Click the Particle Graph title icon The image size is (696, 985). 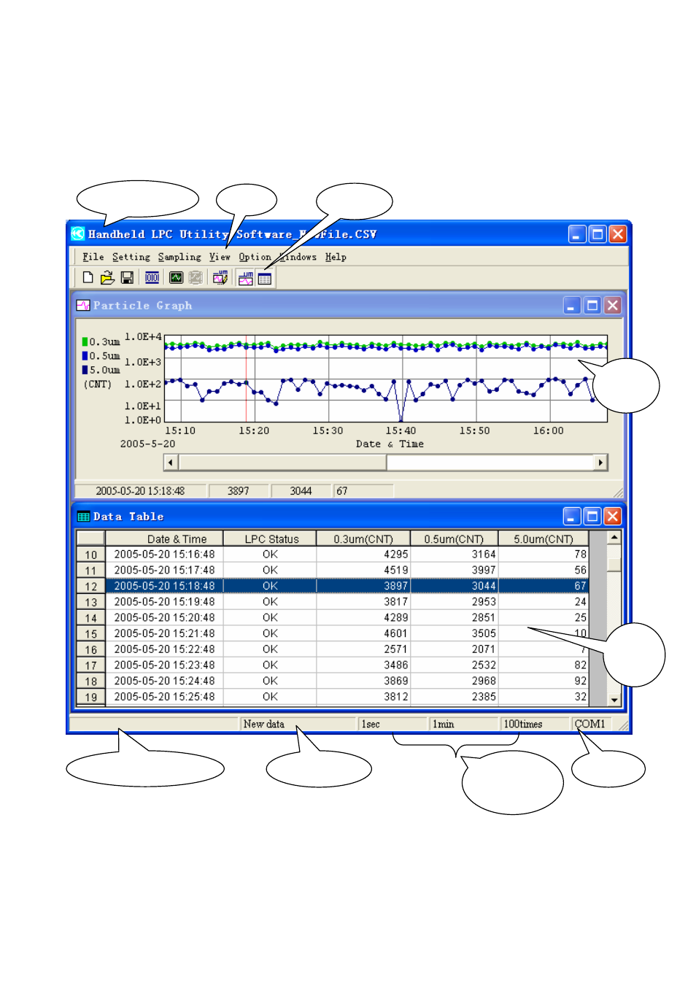pos(83,306)
